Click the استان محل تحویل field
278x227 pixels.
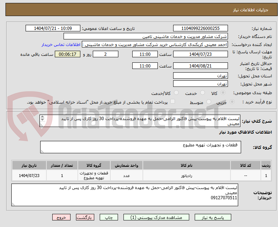(200, 76)
